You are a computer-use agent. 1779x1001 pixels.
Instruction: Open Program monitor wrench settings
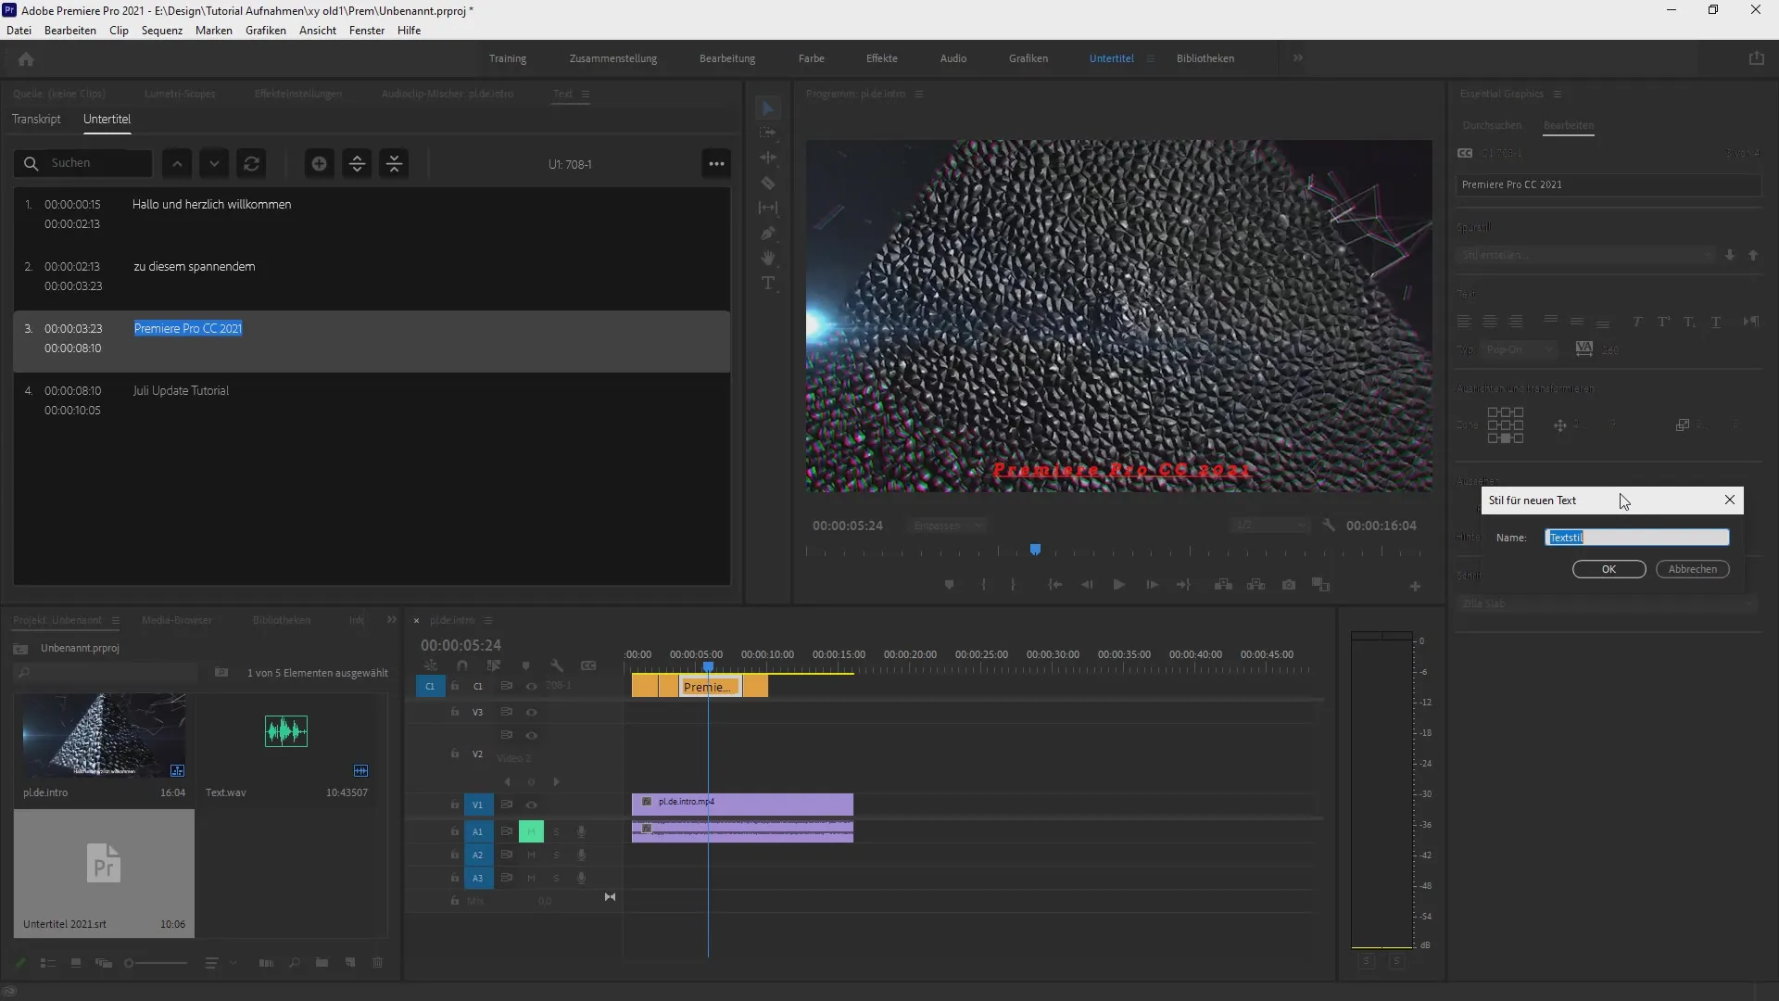[1329, 525]
